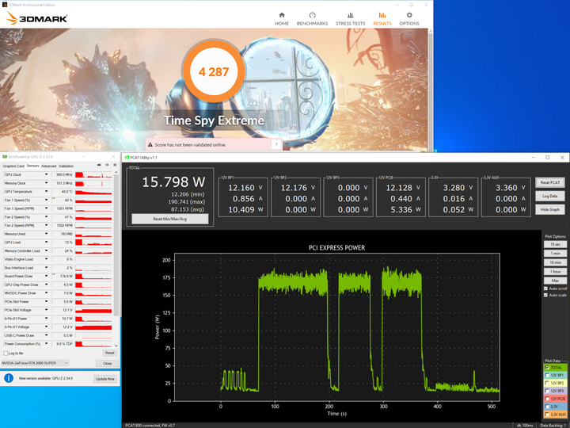Check 3.3V AUX in Plot Data
Viewport: 570px width, 428px height.
click(x=547, y=415)
